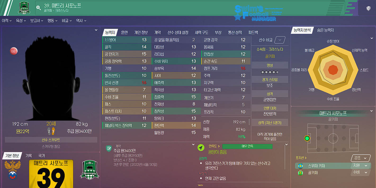This screenshot has width=376, height=188.
Task: Select the 능력치 분석 tab
Action: [302, 30]
